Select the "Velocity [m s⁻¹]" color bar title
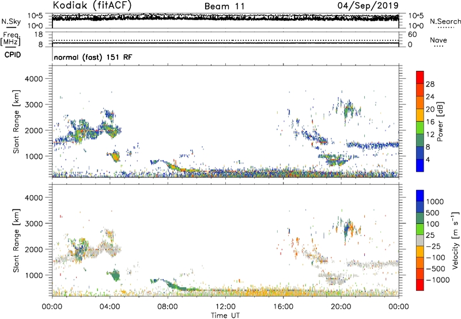This screenshot has width=461, height=319. (455, 240)
